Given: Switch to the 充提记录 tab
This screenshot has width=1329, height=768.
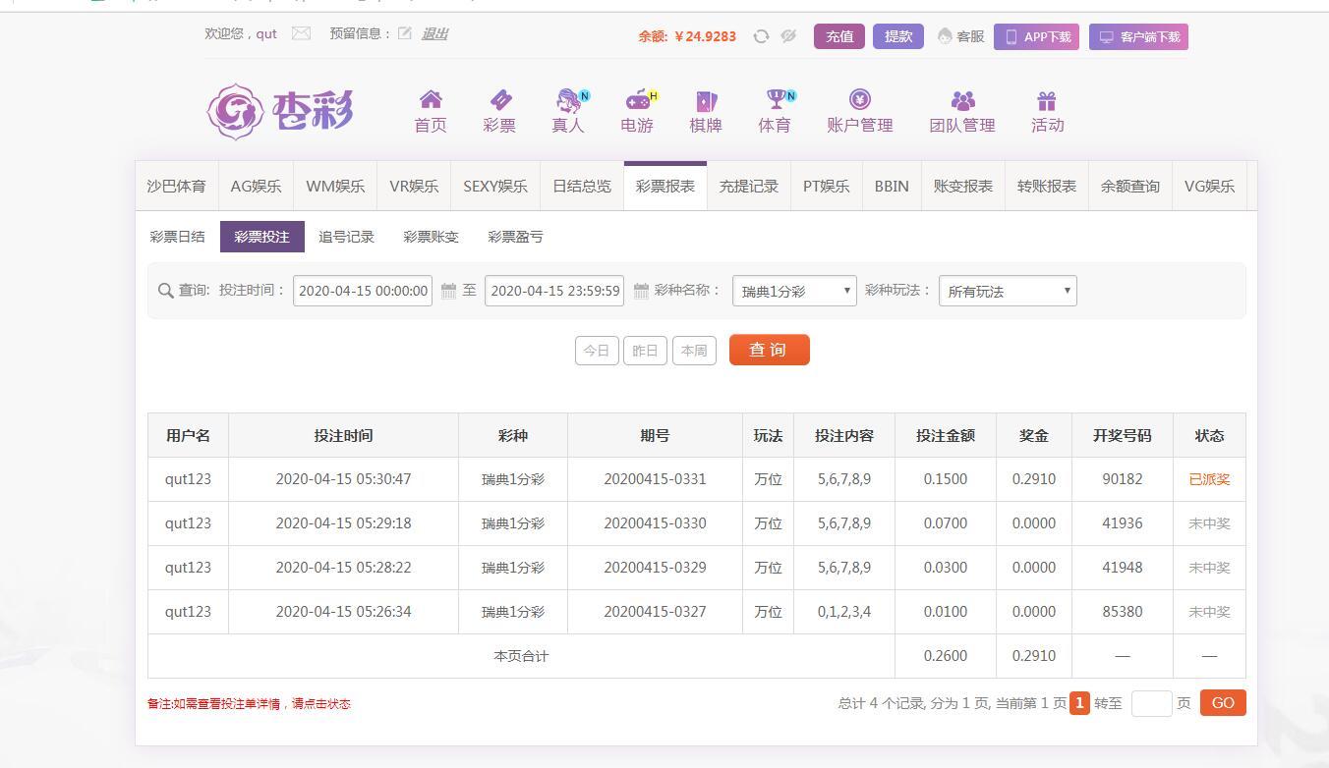Looking at the screenshot, I should [x=748, y=186].
